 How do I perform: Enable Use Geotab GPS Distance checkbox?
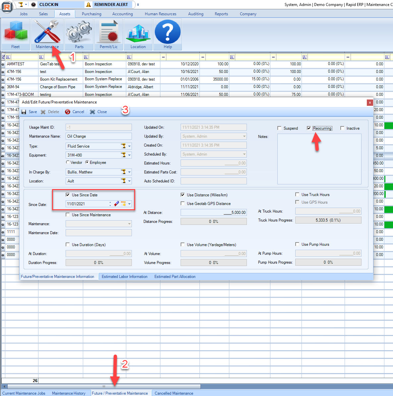pyautogui.click(x=183, y=203)
